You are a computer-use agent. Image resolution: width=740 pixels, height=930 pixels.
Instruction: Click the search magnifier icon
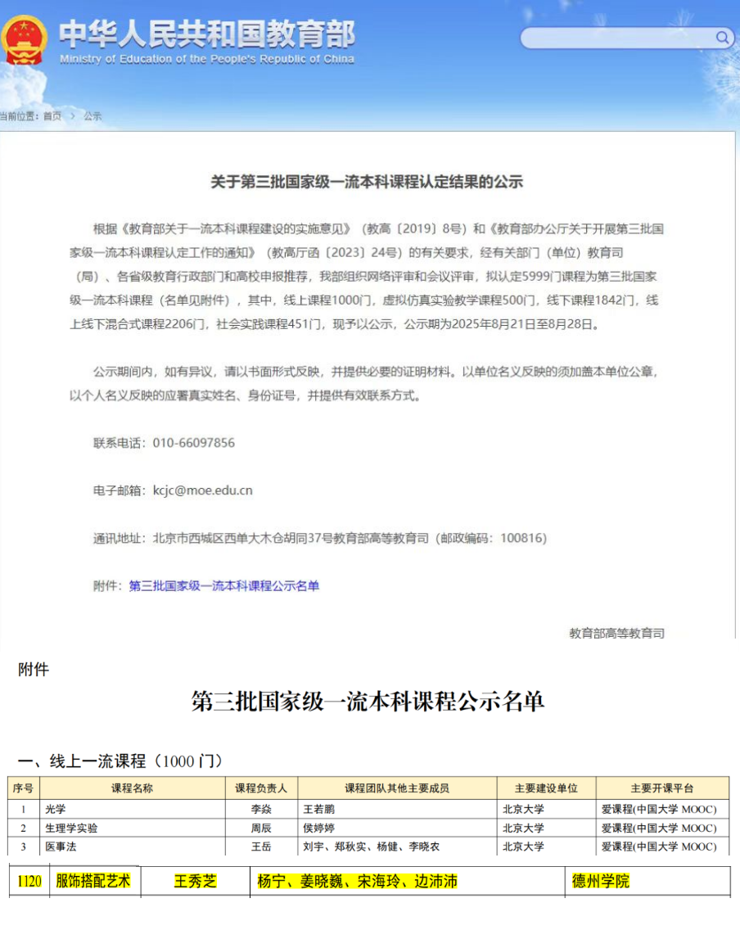(722, 38)
